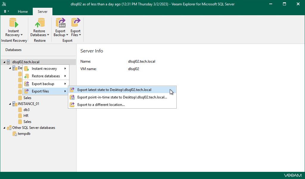The image size is (305, 179).
Task: Click the server name value dlsql02.tech.local
Action: tap(141, 61)
